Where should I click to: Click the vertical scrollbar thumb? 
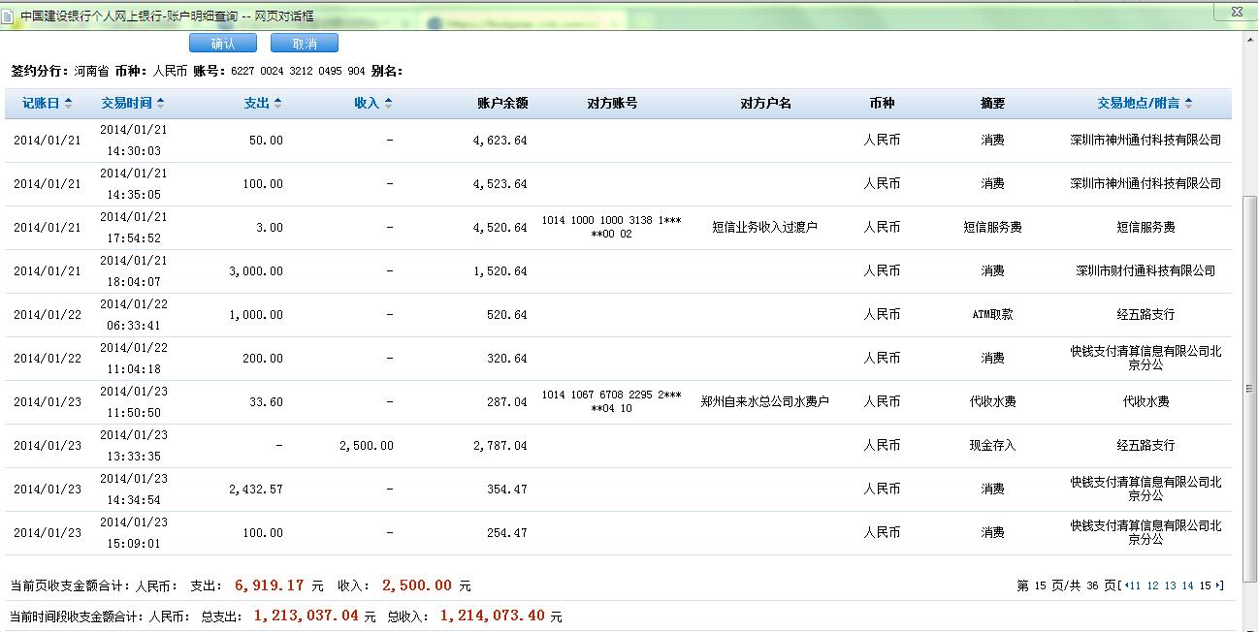(x=1249, y=388)
